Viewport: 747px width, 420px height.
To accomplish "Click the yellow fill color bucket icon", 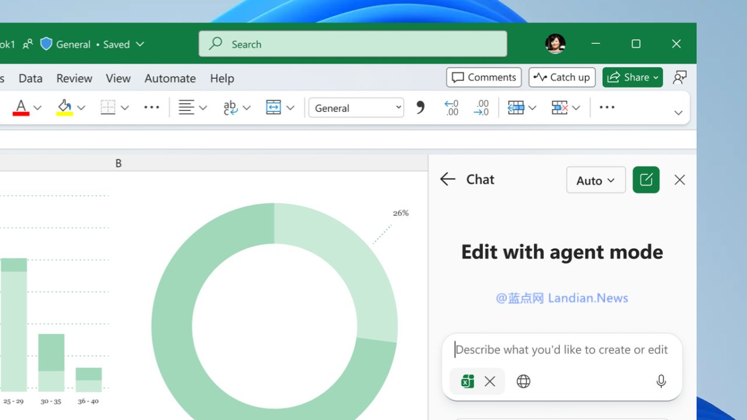I will (64, 107).
